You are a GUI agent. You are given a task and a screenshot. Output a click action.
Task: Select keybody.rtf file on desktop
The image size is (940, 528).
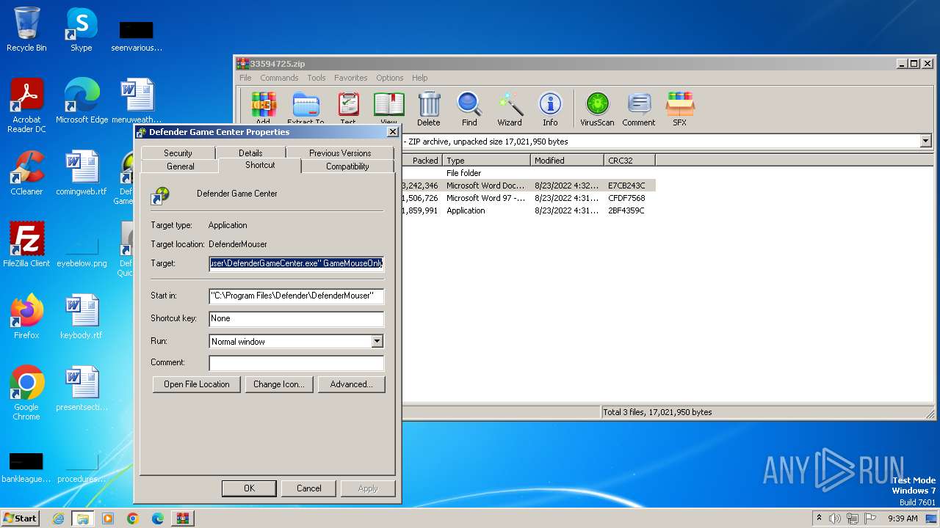(82, 317)
